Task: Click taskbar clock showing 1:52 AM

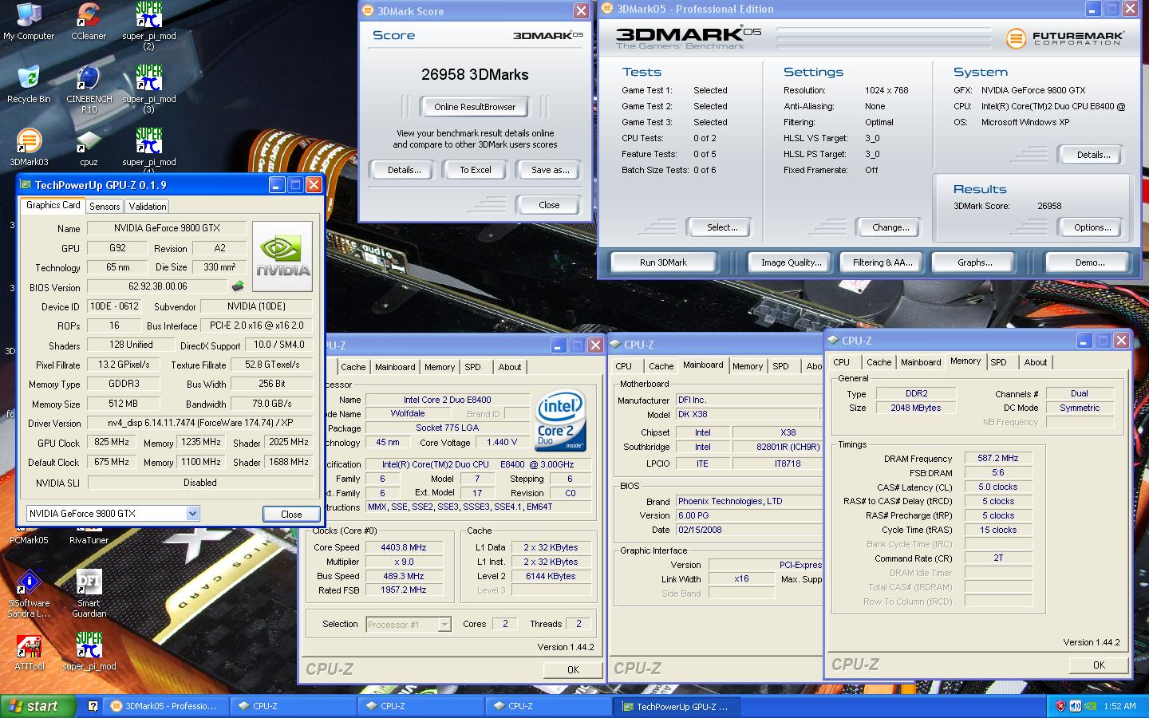Action: pos(1119,706)
